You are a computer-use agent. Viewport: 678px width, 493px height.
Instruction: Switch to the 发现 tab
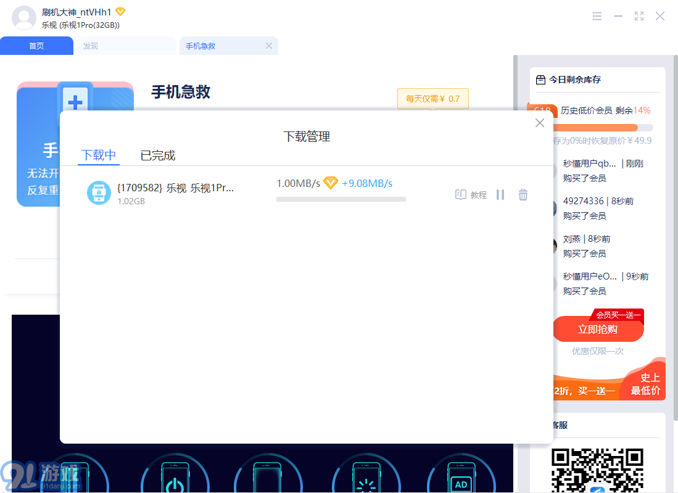pyautogui.click(x=126, y=46)
